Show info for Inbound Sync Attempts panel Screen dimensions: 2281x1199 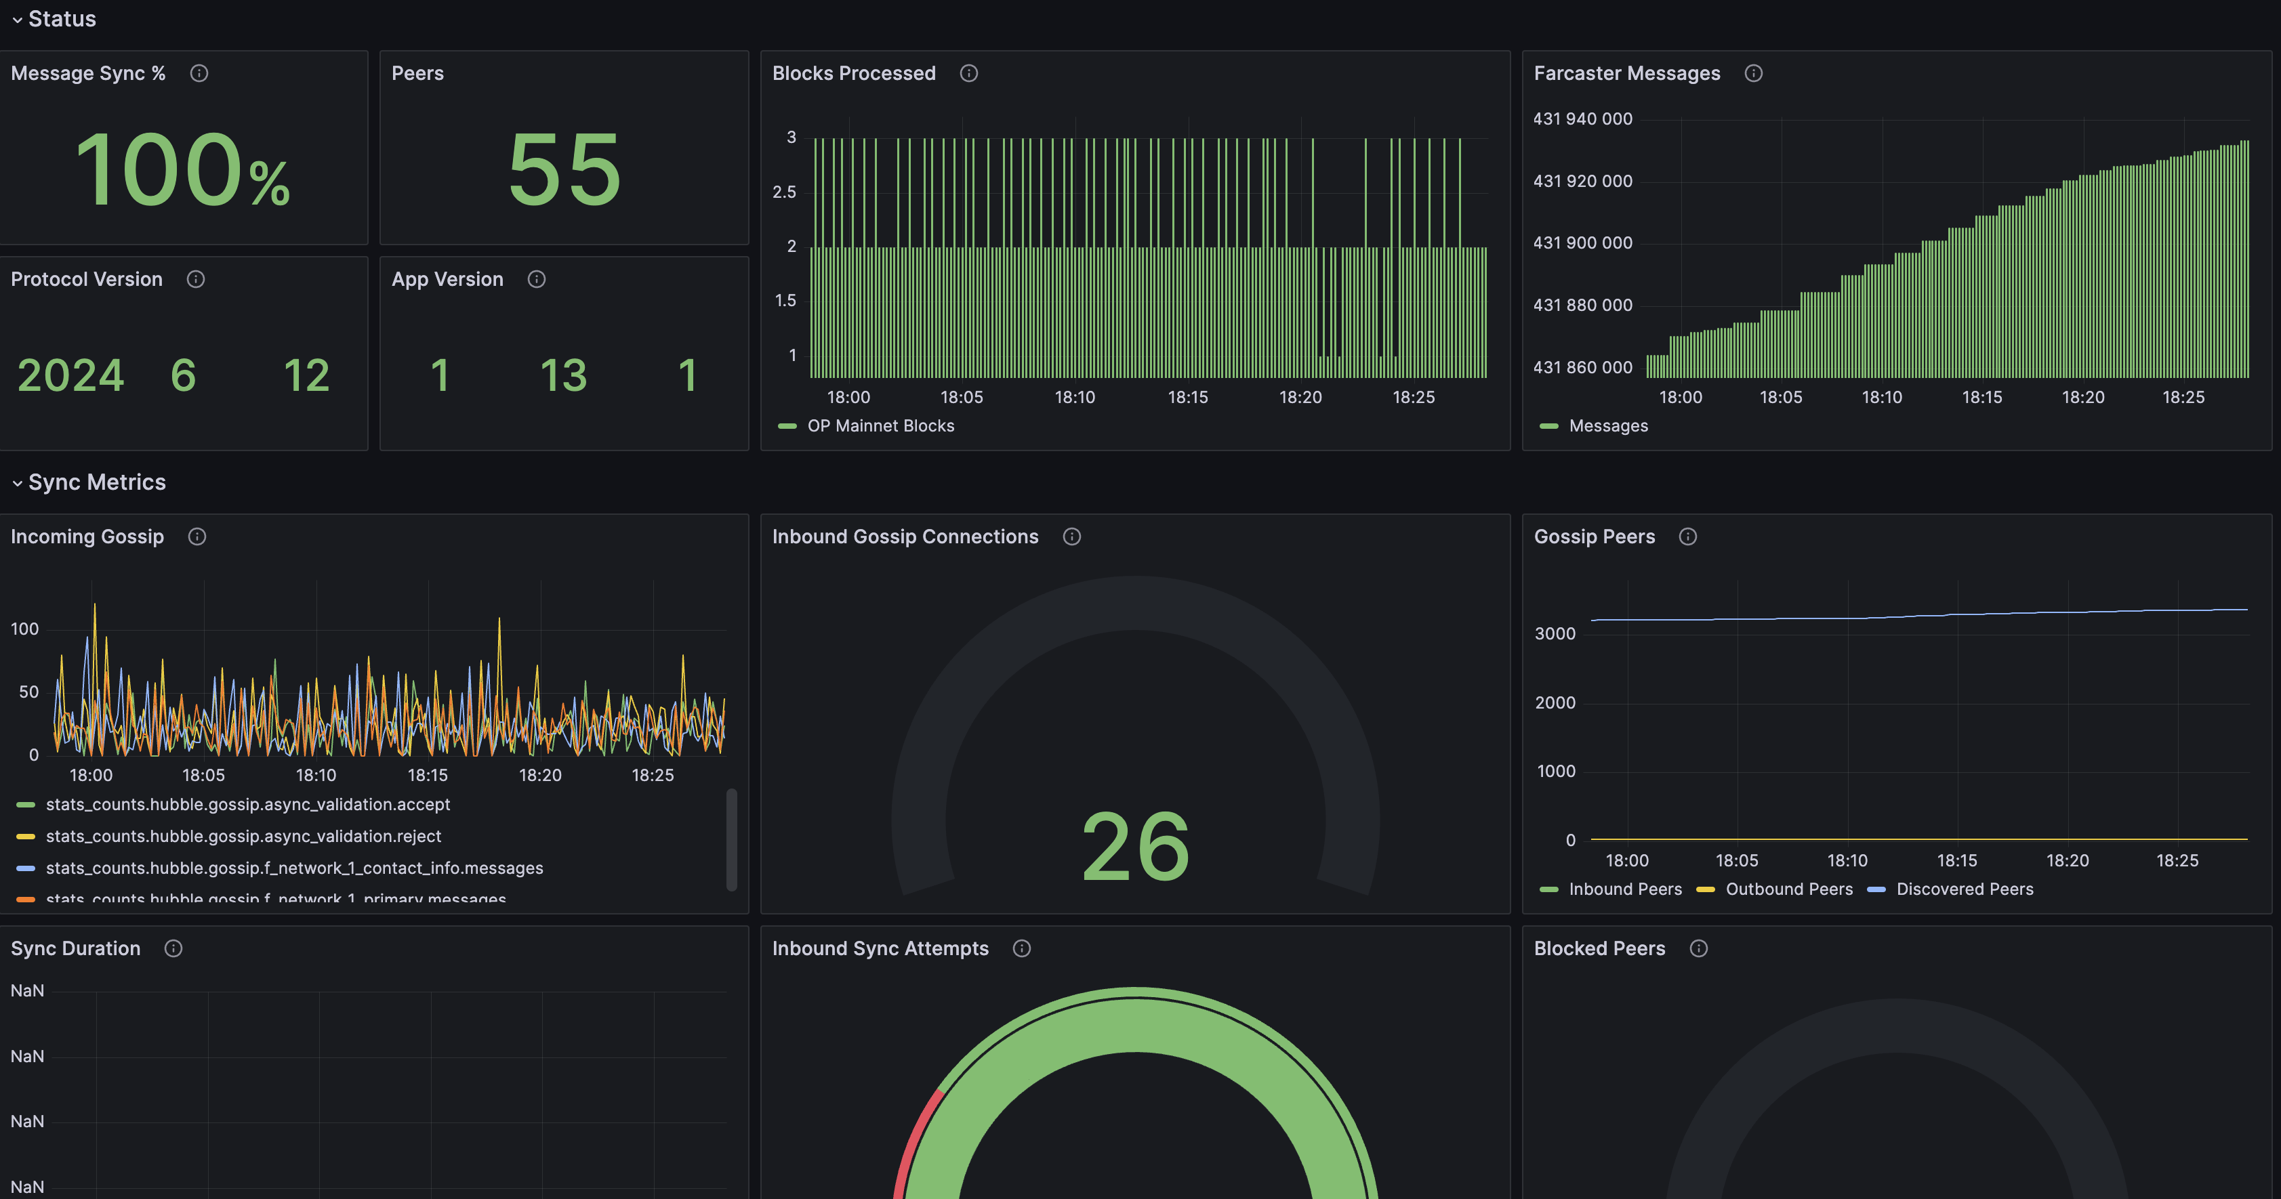[1022, 948]
